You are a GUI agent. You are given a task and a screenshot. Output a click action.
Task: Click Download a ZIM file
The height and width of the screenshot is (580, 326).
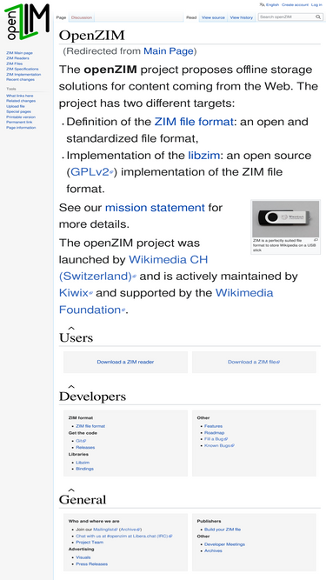click(254, 362)
